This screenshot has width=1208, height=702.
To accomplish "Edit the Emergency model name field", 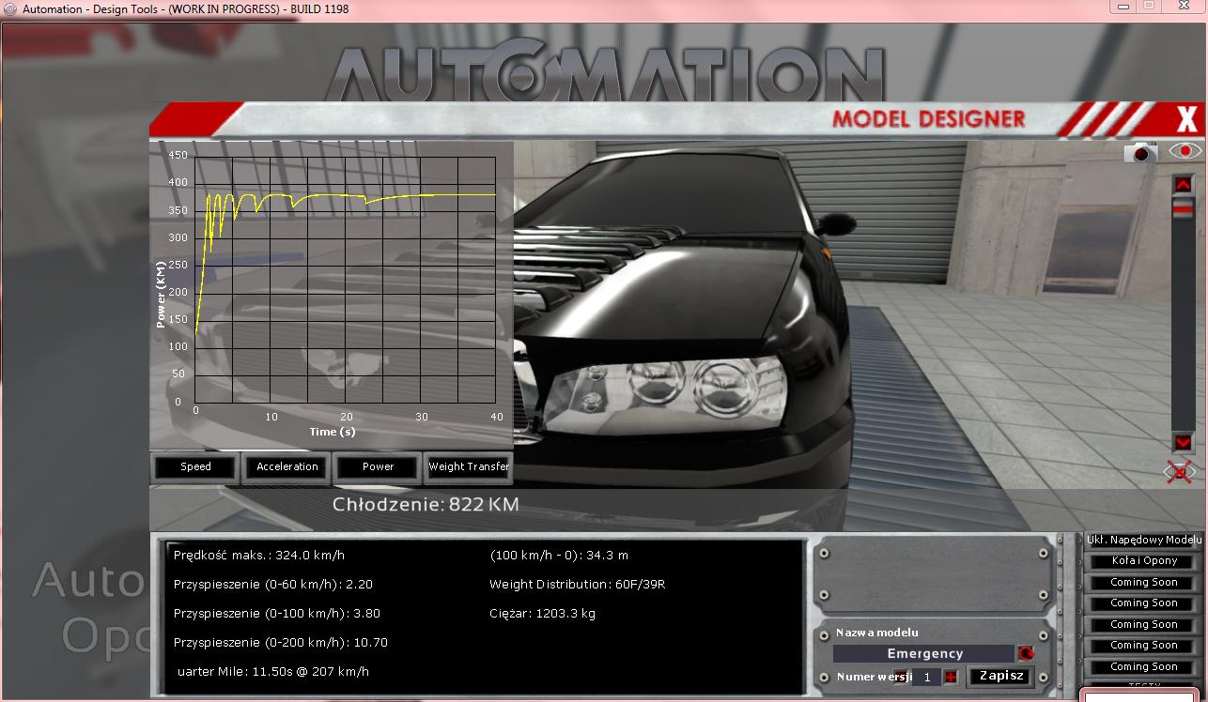I will coord(924,653).
